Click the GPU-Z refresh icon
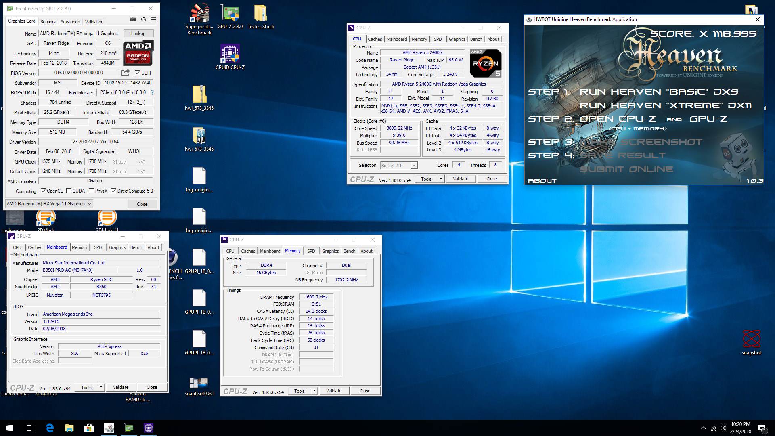 coord(143,19)
